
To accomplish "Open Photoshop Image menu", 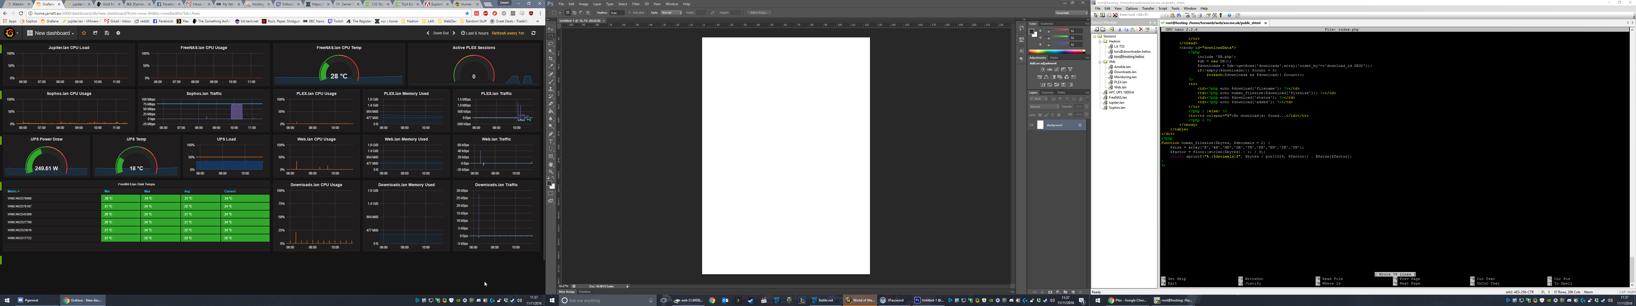I will pyautogui.click(x=584, y=4).
